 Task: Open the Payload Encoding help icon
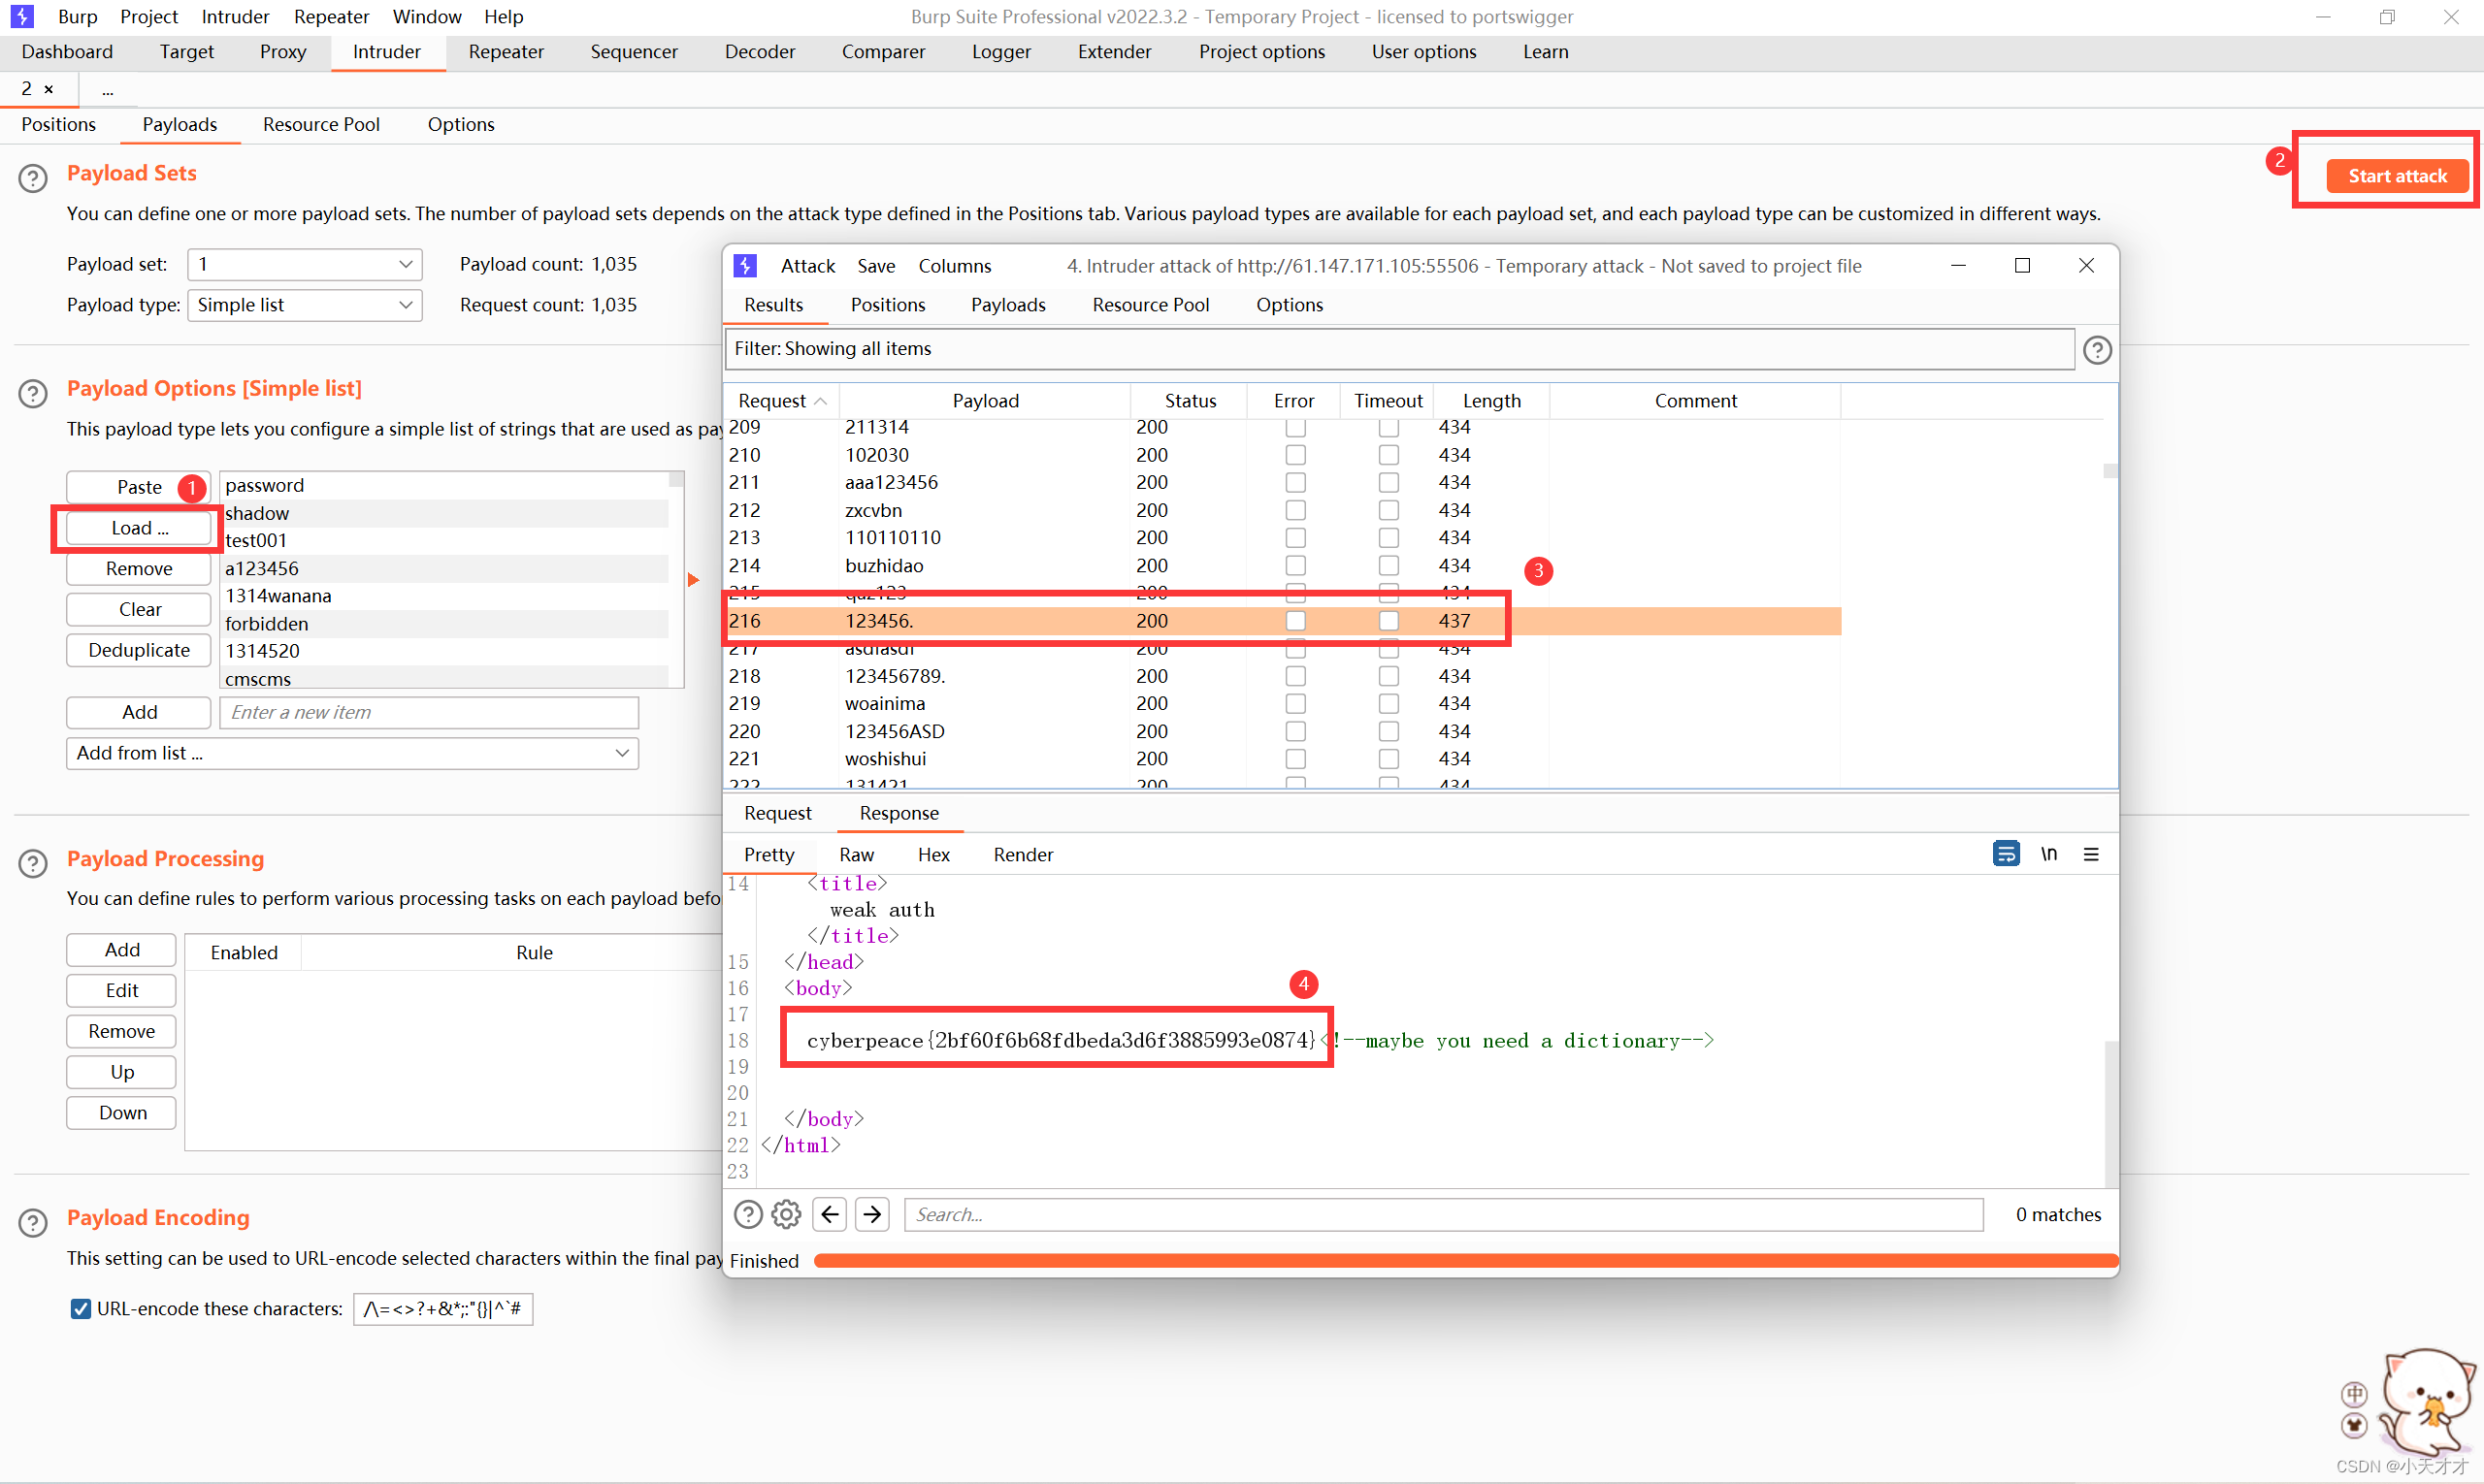pos(33,1222)
